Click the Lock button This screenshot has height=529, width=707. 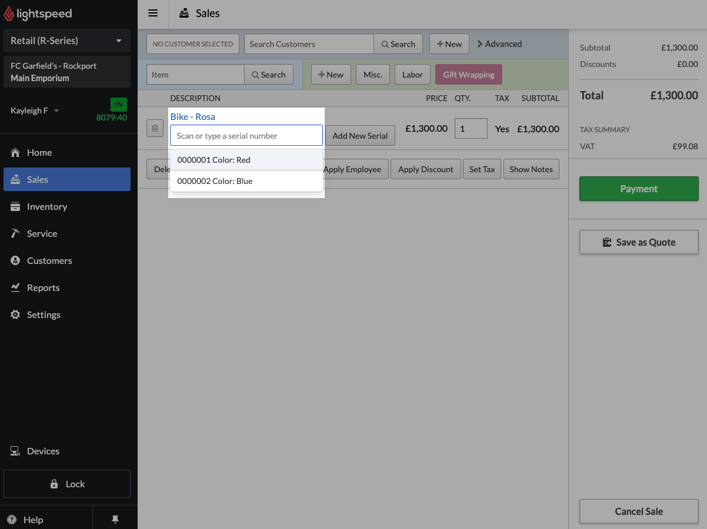point(67,484)
